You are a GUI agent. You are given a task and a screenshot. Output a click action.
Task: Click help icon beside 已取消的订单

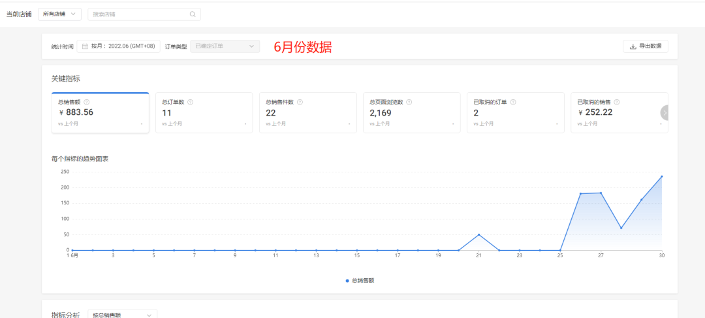(513, 102)
